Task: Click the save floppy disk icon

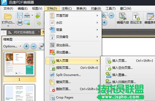Action: [x=20, y=15]
